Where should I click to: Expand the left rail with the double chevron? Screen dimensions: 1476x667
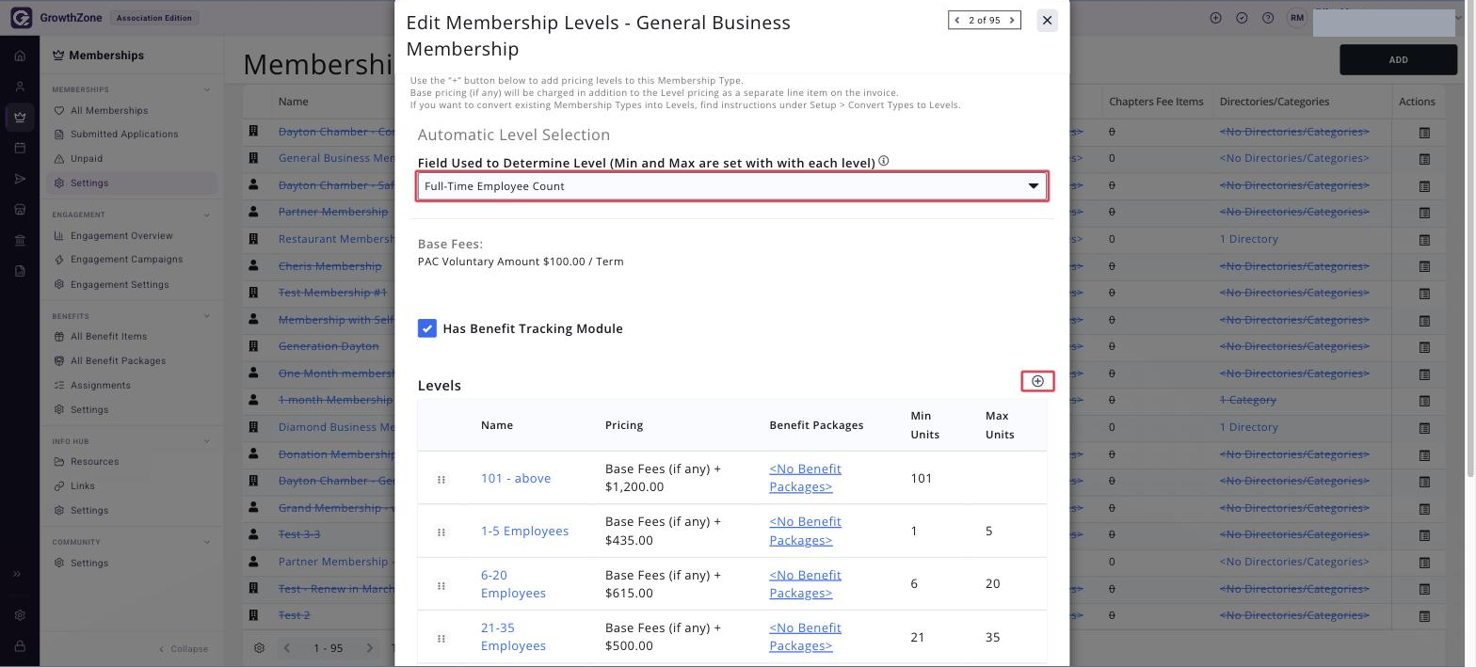pyautogui.click(x=17, y=574)
